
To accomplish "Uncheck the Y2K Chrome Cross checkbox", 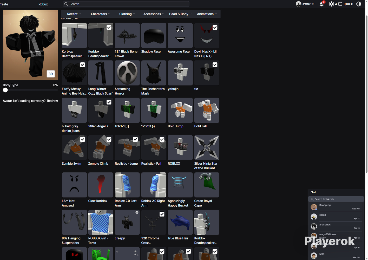I will tap(162, 214).
